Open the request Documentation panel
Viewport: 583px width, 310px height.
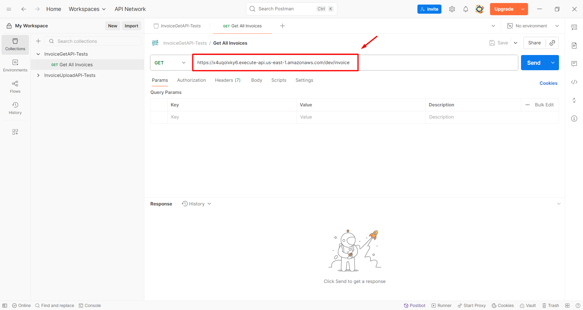pos(574,45)
